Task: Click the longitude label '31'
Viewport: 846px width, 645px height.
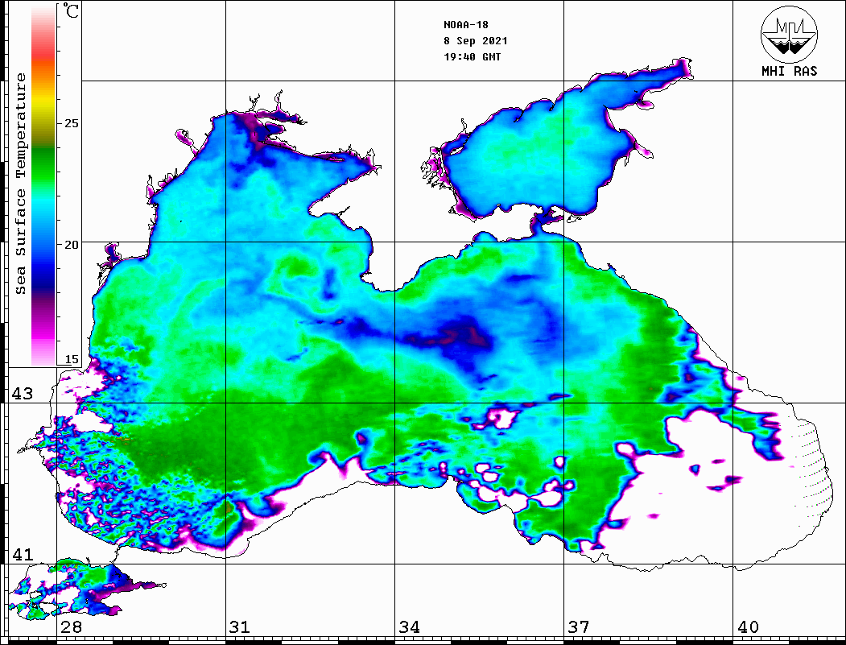Action: (x=240, y=627)
